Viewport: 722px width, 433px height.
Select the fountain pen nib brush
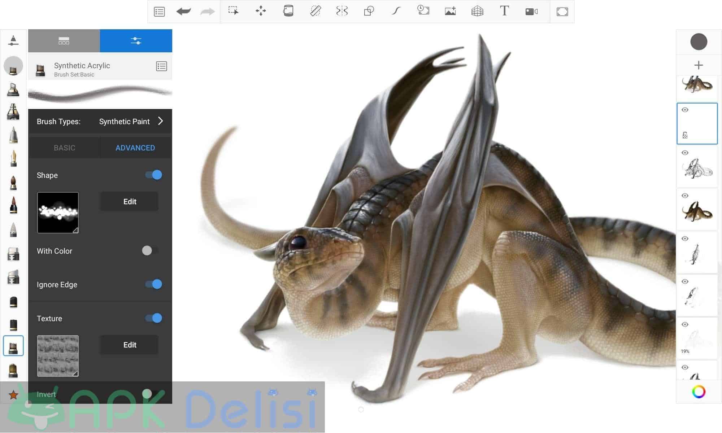13,159
